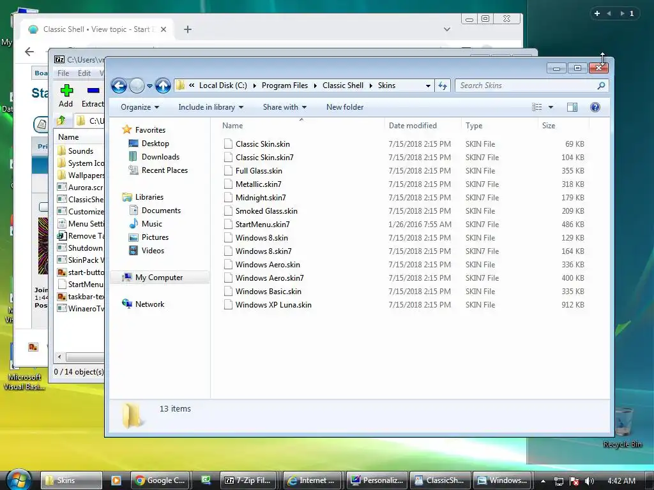Viewport: 654px width, 490px height.
Task: Open recent pages dropdown arrow
Action: [149, 86]
